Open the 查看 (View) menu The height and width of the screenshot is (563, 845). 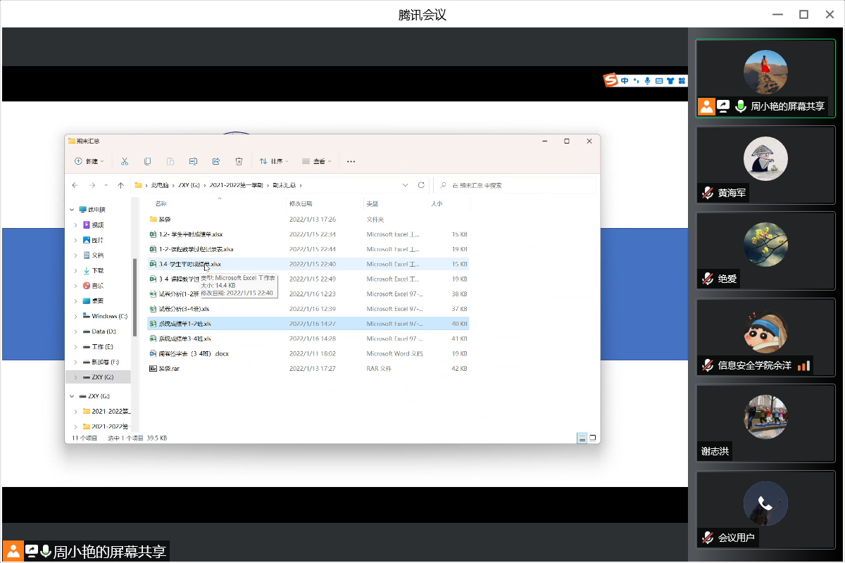[317, 161]
